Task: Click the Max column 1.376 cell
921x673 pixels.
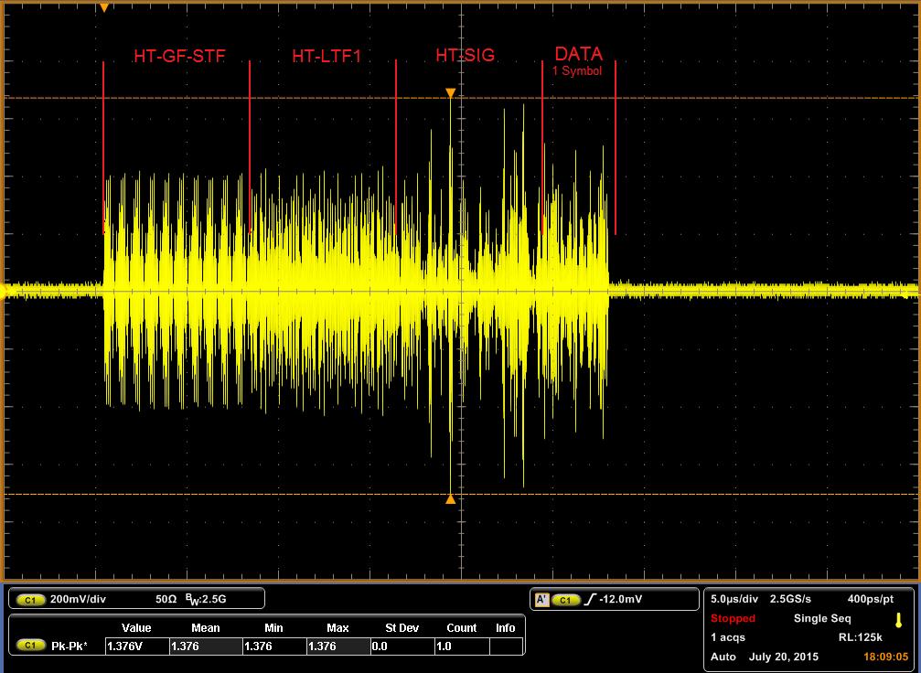Action: click(x=337, y=646)
